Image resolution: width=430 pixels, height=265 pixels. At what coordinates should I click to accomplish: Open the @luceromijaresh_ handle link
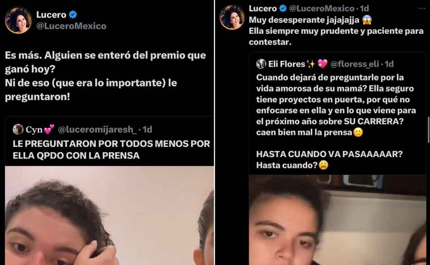(x=97, y=130)
